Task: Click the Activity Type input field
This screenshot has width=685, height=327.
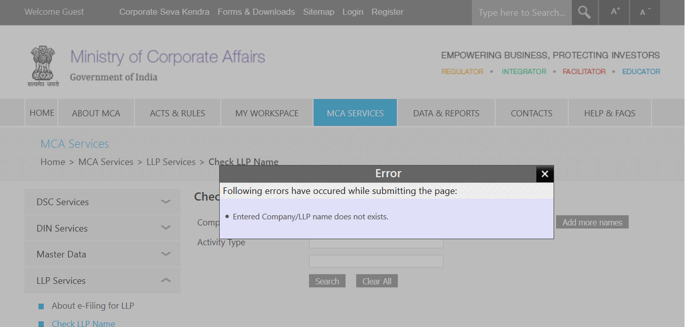Action: pyautogui.click(x=376, y=243)
